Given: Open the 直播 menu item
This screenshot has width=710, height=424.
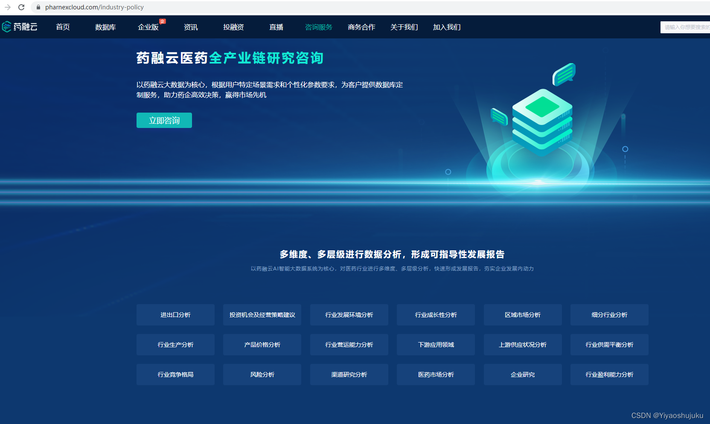Looking at the screenshot, I should [x=276, y=27].
